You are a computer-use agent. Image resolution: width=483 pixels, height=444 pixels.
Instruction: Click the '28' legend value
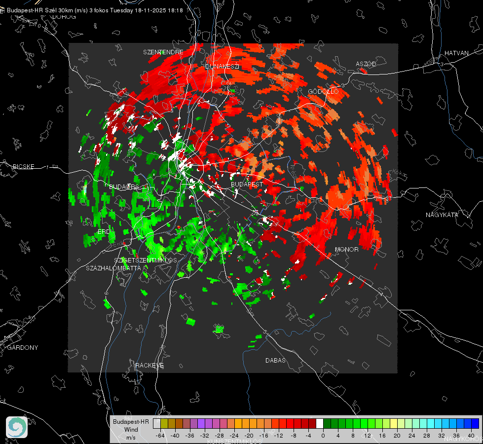[x=427, y=436]
